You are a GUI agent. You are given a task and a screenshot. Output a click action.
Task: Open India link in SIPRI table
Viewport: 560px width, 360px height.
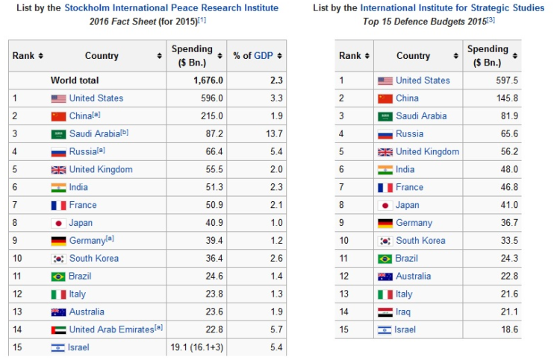78,188
